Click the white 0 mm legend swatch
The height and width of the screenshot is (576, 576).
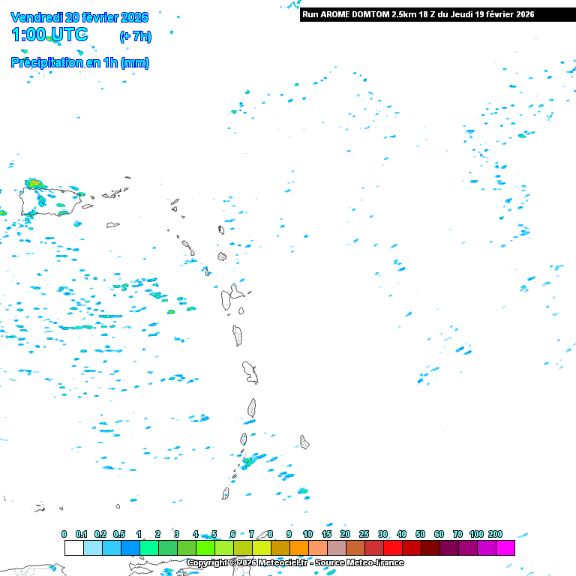tap(73, 547)
